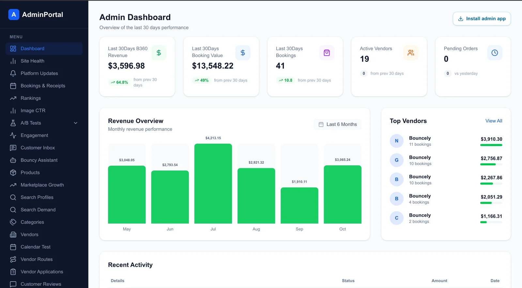Screen dimensions: 522x288
Task: Click the Site Health bar chart icon
Action: (13, 61)
